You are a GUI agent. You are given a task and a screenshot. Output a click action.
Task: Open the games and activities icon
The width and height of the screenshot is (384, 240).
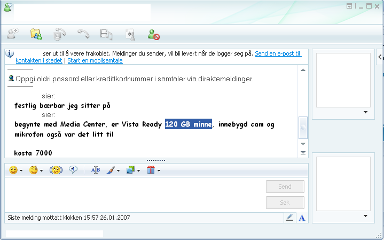(x=130, y=34)
